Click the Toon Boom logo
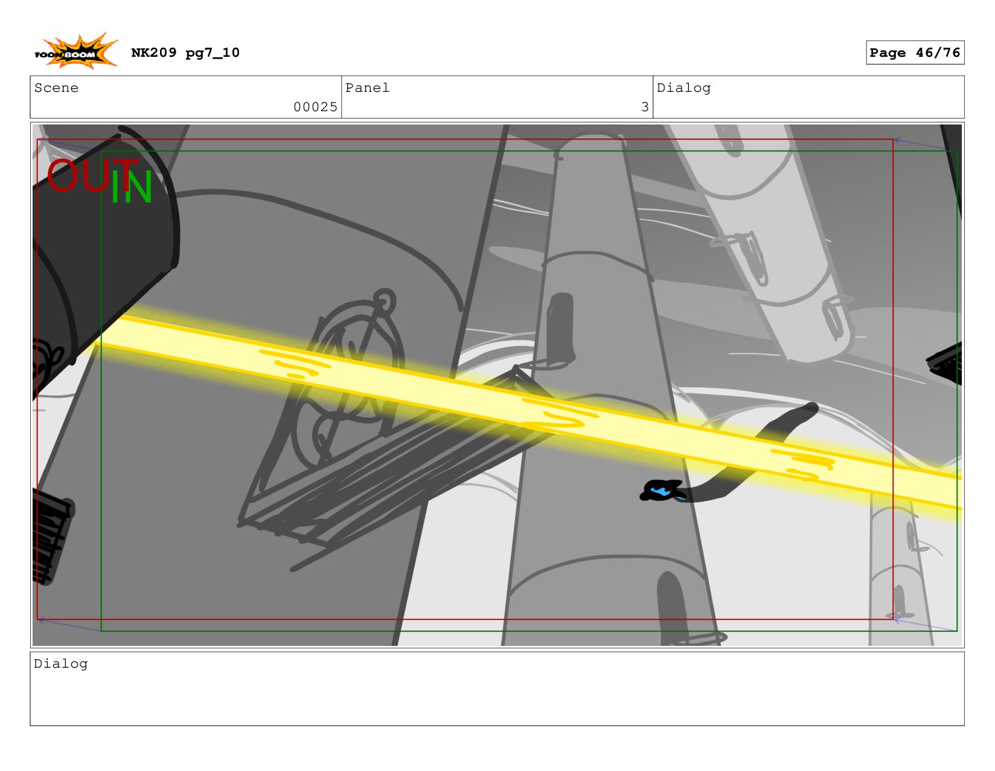995x771 pixels. point(76,51)
